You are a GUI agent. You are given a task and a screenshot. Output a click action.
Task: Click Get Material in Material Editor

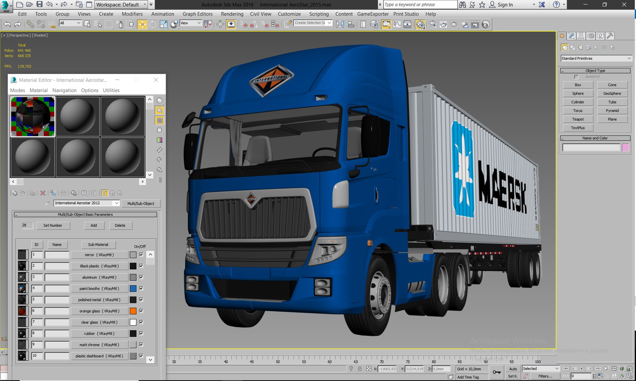pos(14,193)
